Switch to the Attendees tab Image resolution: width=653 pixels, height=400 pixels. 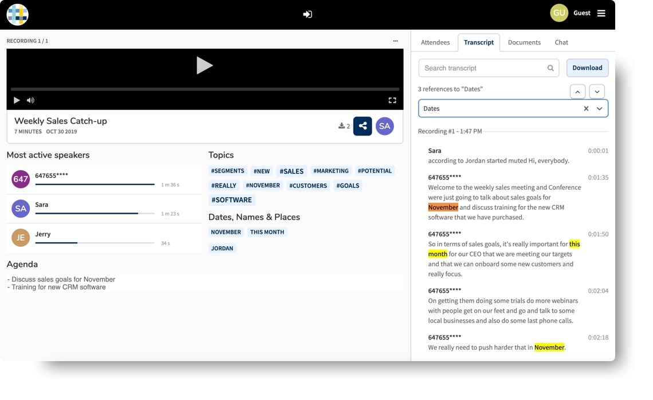435,42
